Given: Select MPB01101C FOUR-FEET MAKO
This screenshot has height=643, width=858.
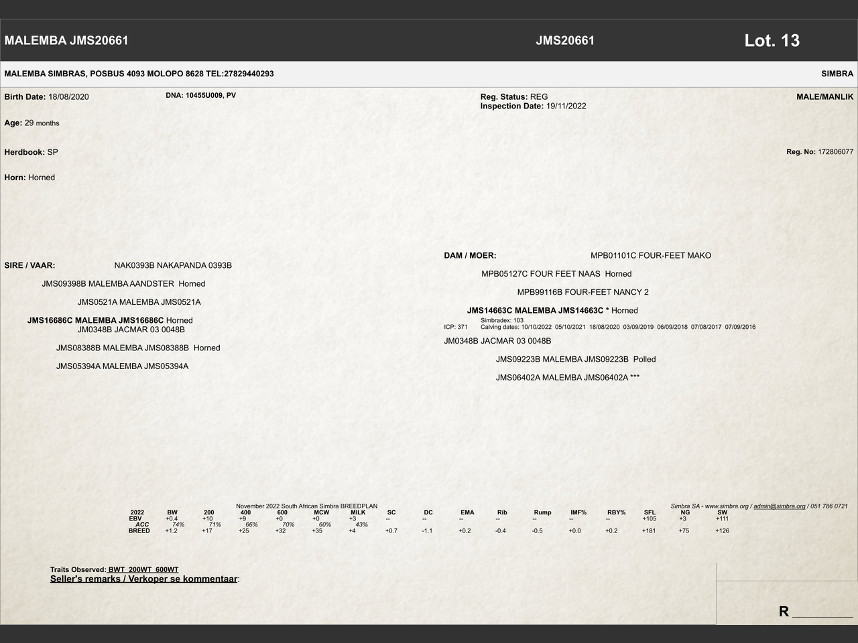Looking at the screenshot, I should tap(651, 256).
